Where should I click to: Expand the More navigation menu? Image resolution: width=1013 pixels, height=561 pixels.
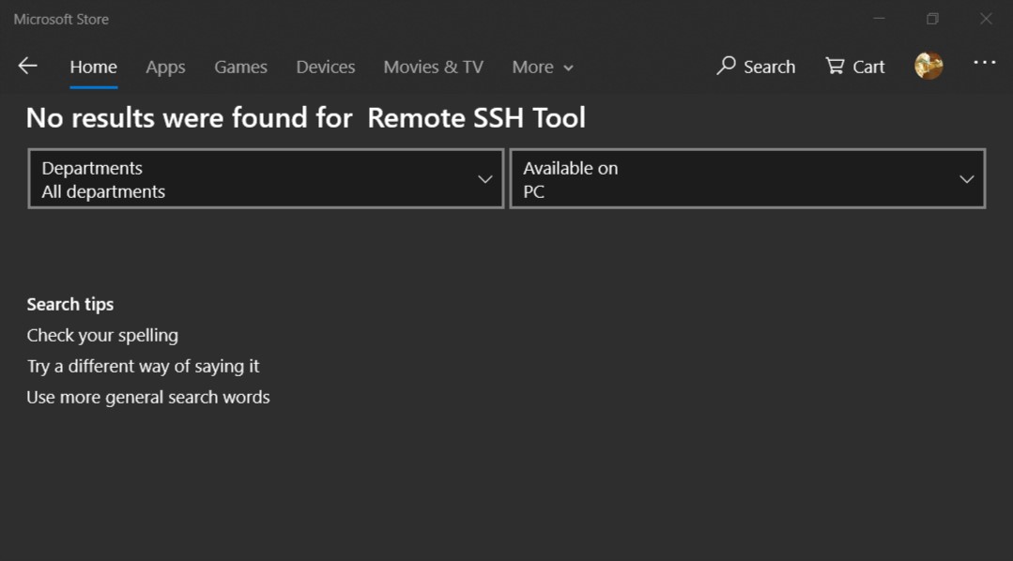tap(543, 68)
